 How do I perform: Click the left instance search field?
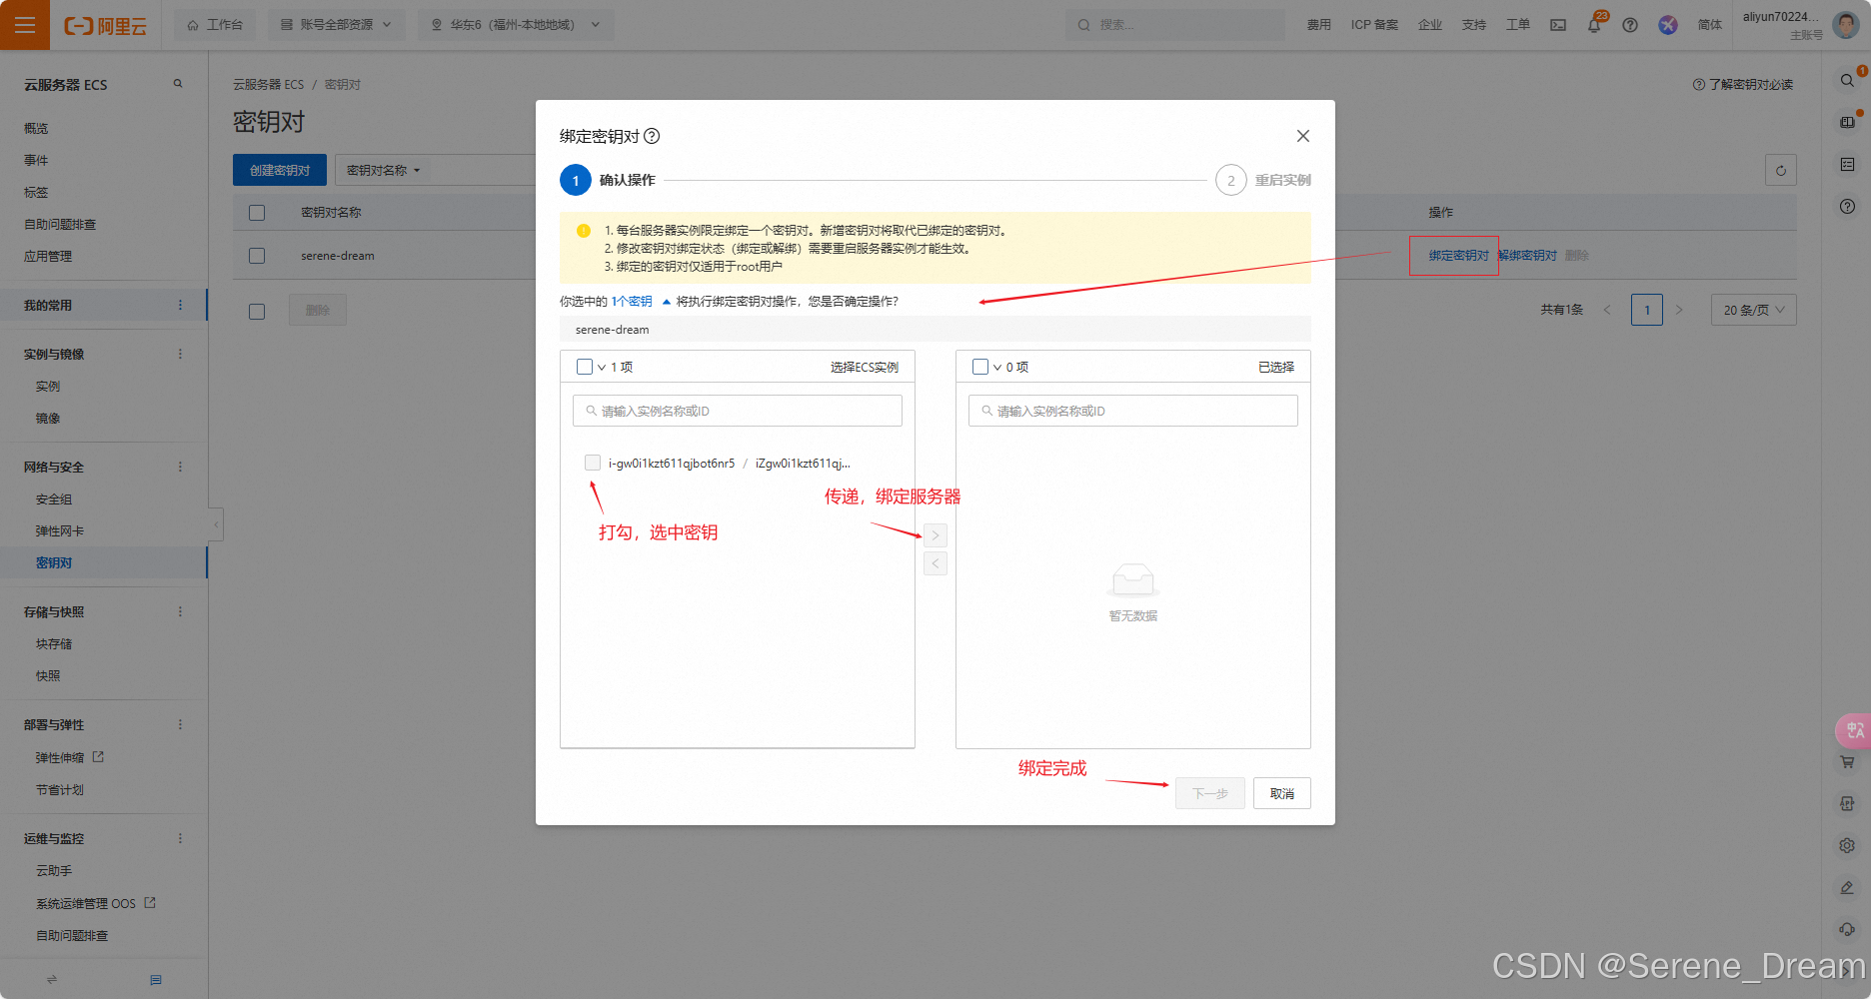(738, 411)
